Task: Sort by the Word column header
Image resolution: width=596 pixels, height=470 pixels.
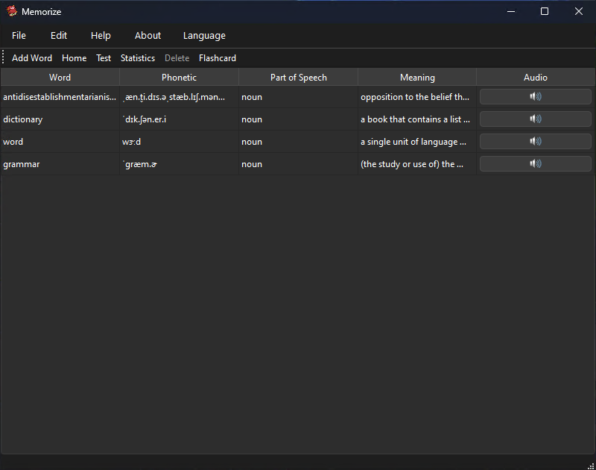Action: click(x=60, y=78)
